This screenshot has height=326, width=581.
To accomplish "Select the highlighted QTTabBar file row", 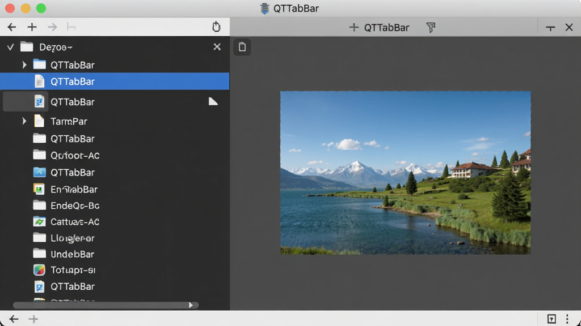I will (115, 81).
